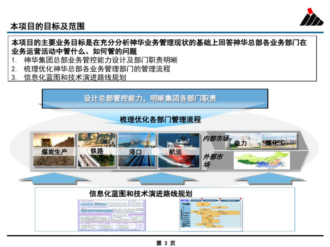This screenshot has width=330, height=247.
Task: Click the page number 第 3 页
Action: (x=166, y=243)
